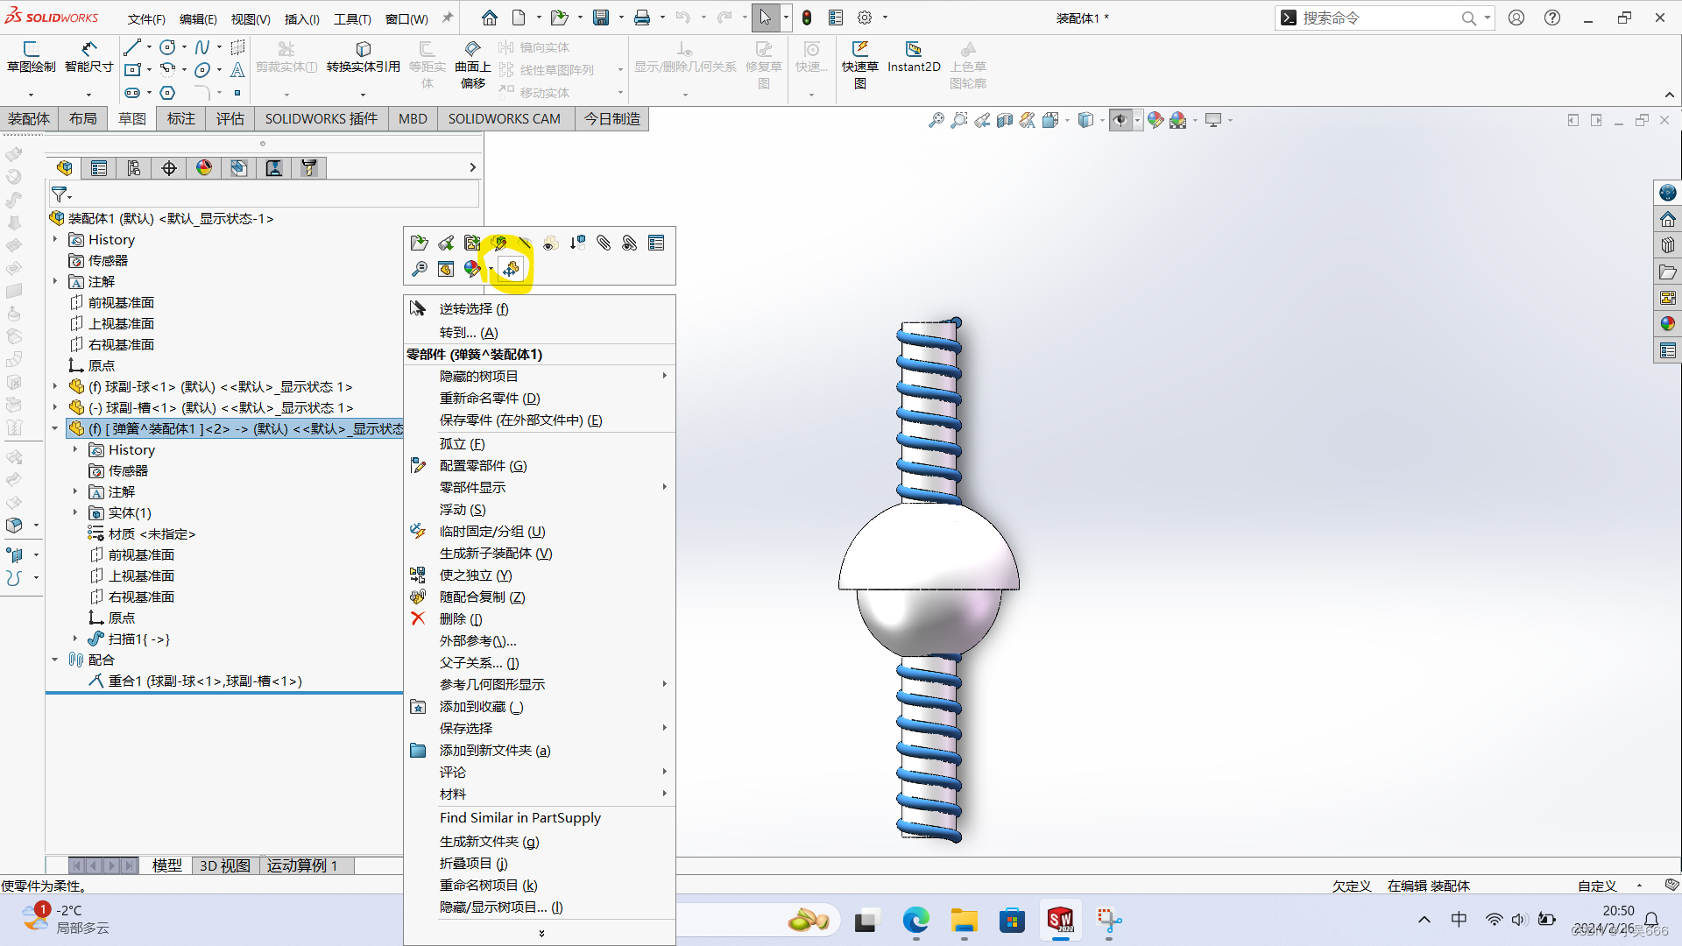The image size is (1682, 946).
Task: Click the Make Part Flexible icon highlighted in yellow
Action: (x=511, y=269)
